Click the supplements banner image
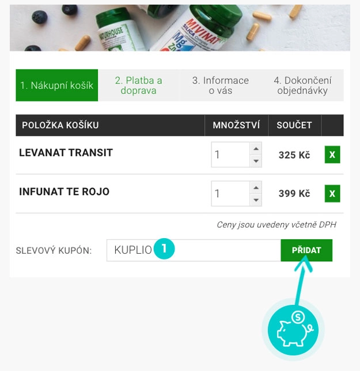 pos(180,28)
